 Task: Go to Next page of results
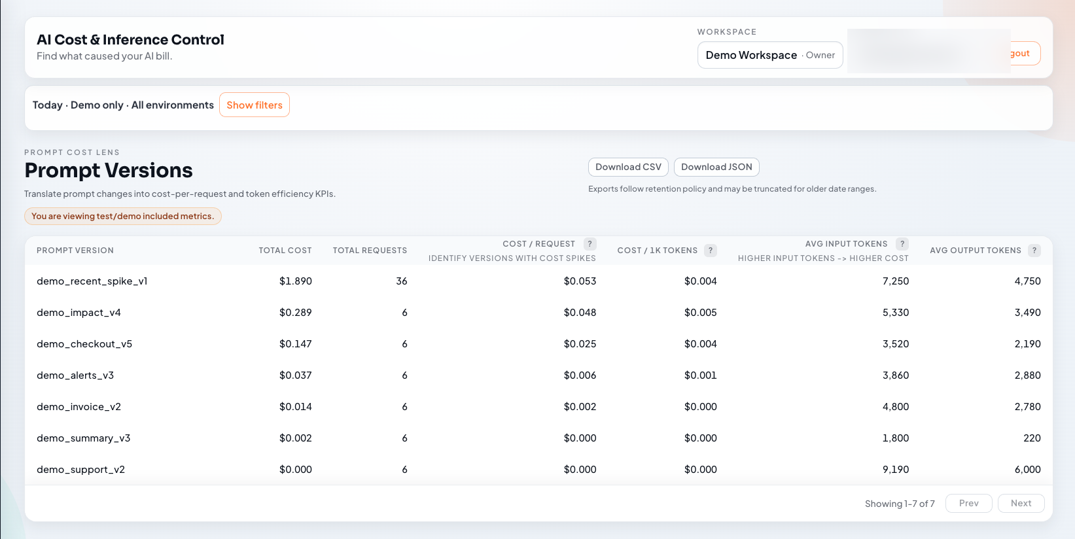click(1021, 503)
